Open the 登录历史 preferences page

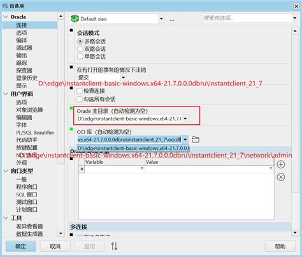pos(27,78)
